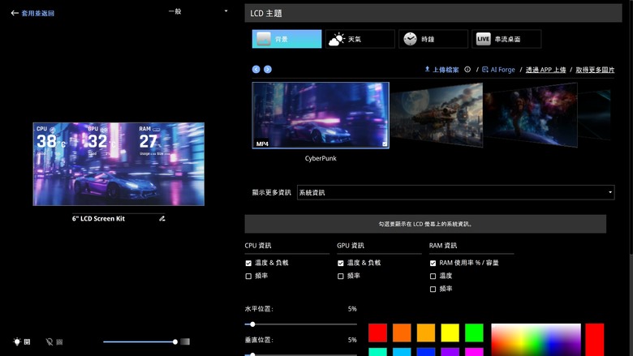Toggle RAM 頻率 checkbox
Viewport: 633px width, 356px height.
(433, 289)
